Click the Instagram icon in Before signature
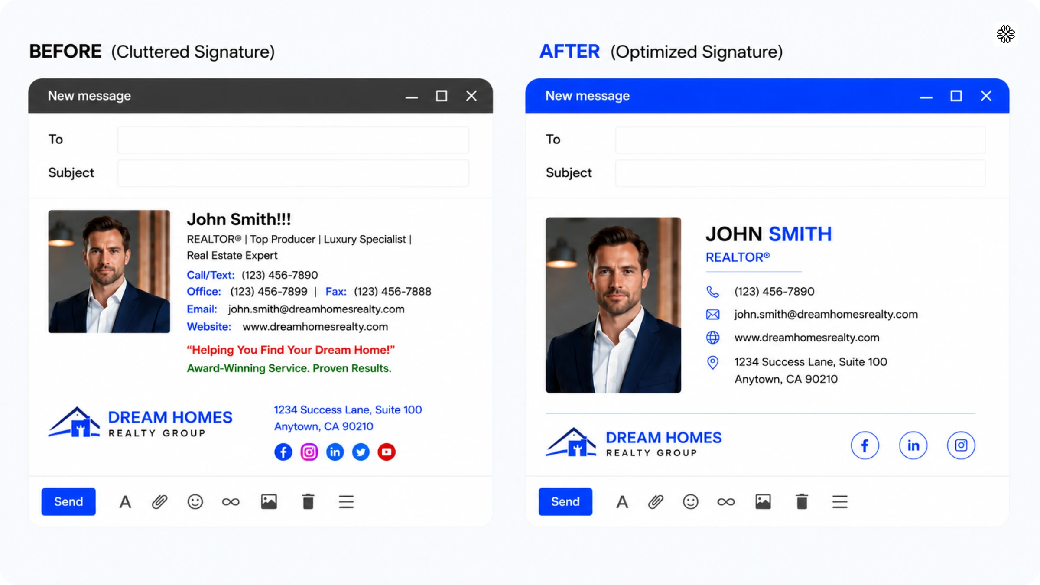 [309, 452]
